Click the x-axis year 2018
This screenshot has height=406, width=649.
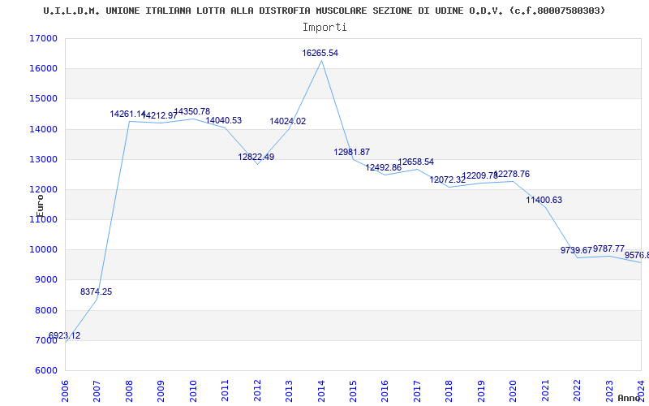tap(449, 391)
